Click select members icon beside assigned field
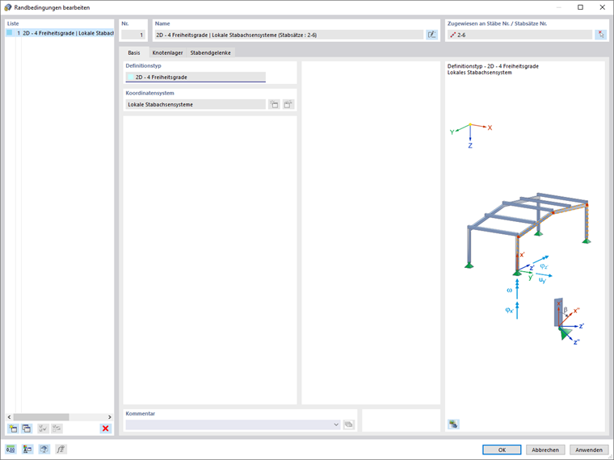This screenshot has width=614, height=460. pyautogui.click(x=600, y=35)
